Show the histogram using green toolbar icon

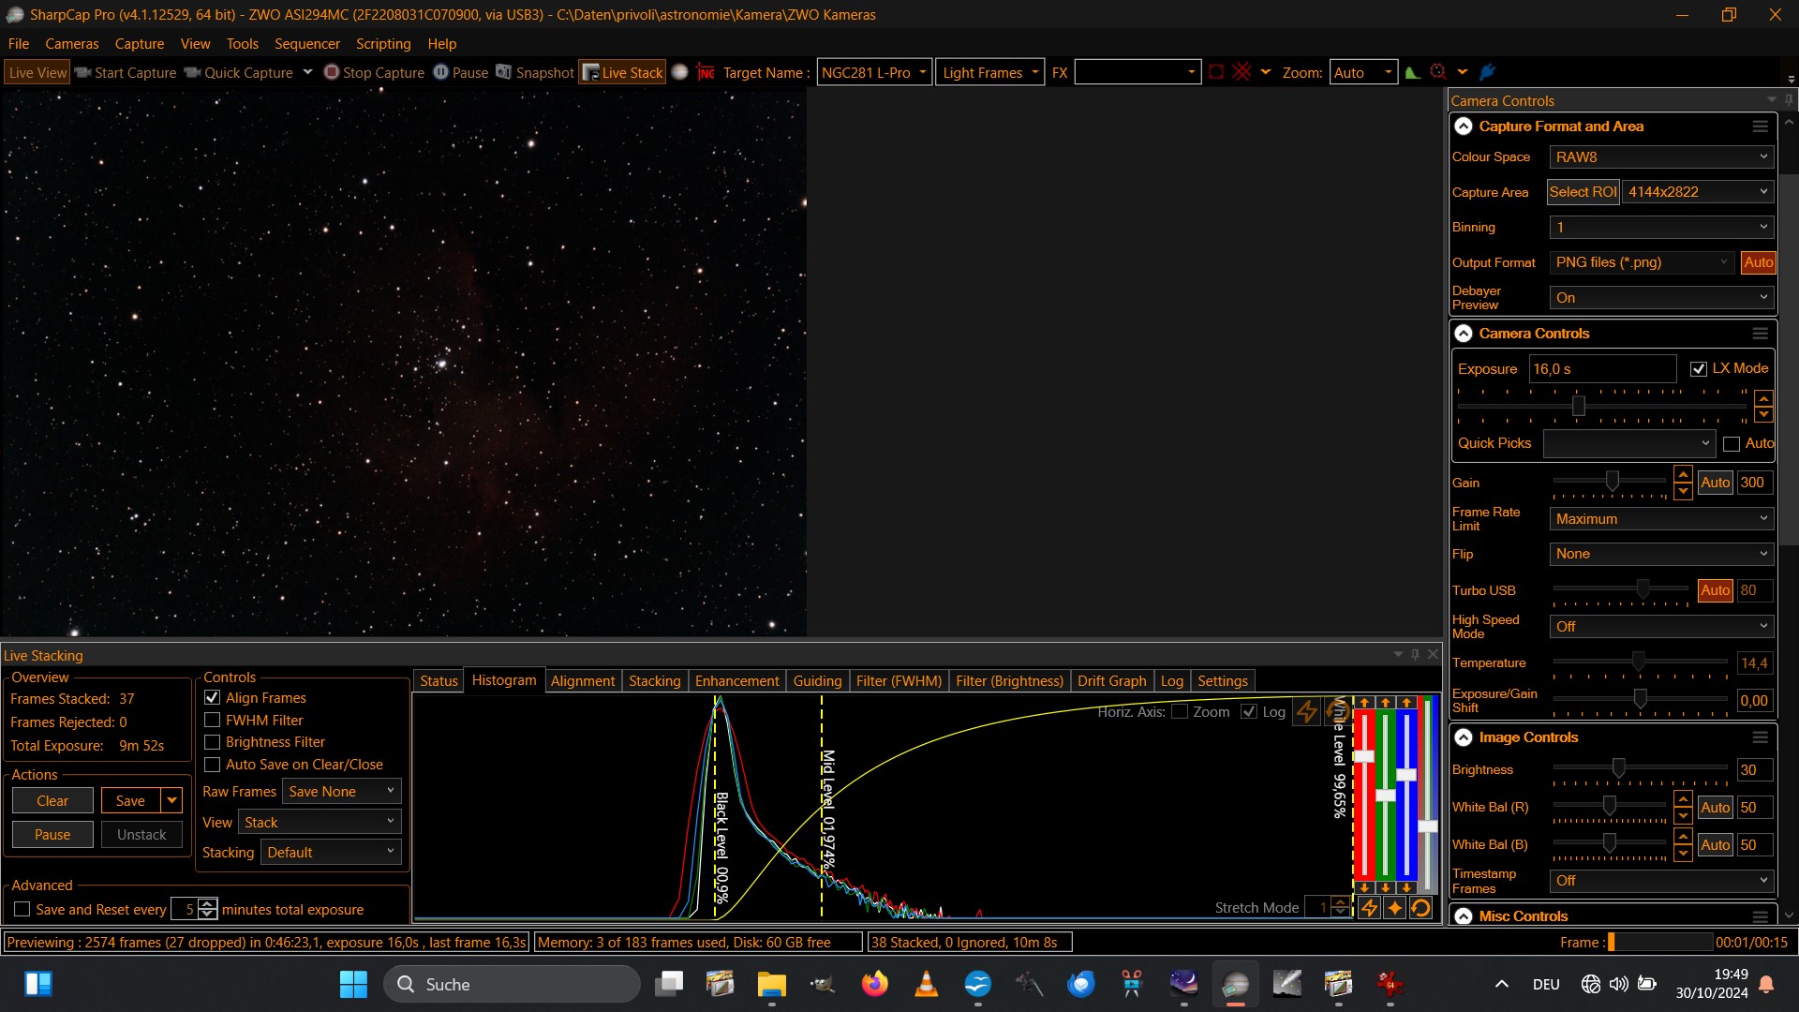[1413, 72]
